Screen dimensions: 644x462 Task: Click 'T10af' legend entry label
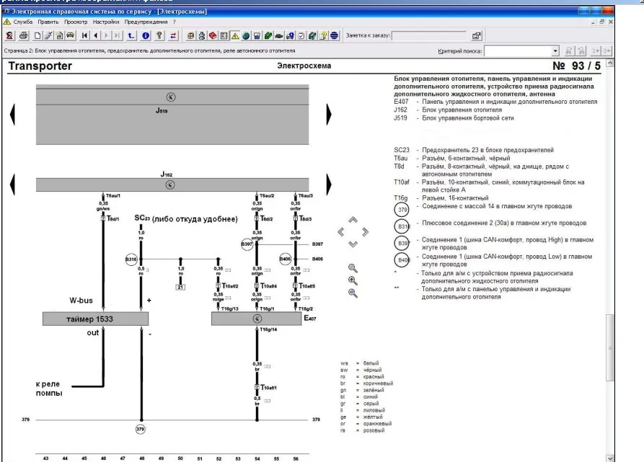[x=402, y=182]
